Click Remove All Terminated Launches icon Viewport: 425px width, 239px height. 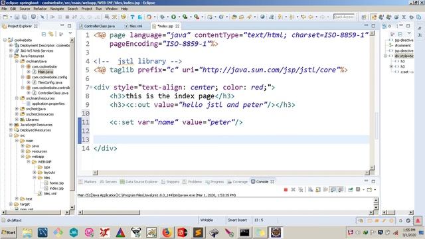[301, 190]
